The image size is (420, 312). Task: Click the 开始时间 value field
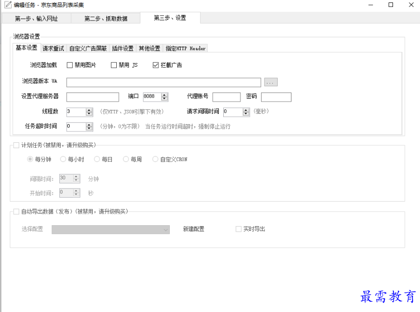[66, 193]
